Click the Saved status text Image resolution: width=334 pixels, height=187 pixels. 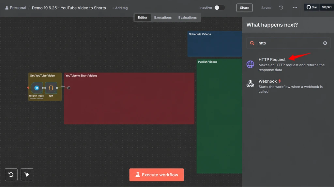(266, 8)
